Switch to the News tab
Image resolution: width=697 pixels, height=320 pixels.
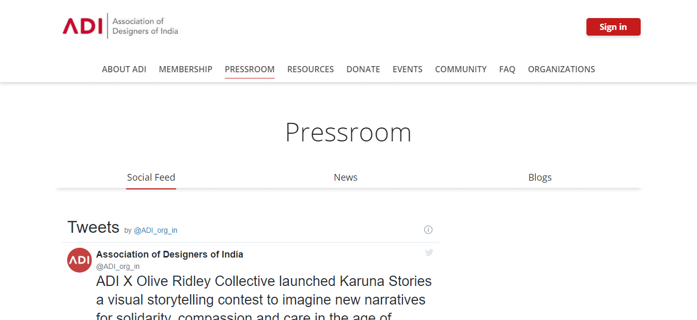[346, 178]
